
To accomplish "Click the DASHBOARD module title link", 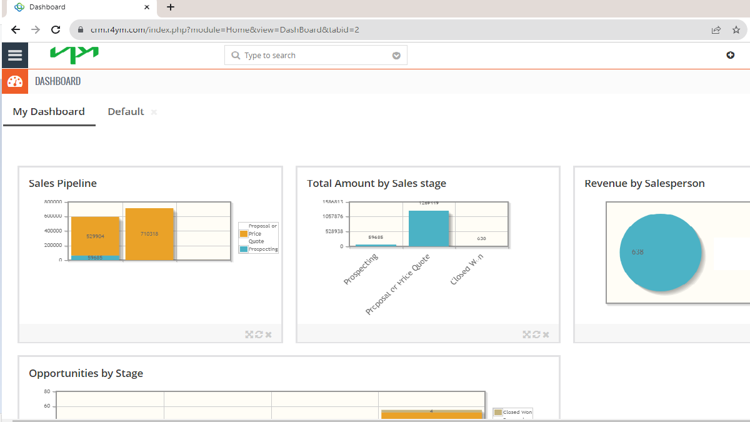I will tap(57, 81).
